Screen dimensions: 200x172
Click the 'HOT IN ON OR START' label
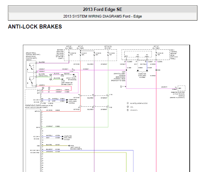click(108, 47)
